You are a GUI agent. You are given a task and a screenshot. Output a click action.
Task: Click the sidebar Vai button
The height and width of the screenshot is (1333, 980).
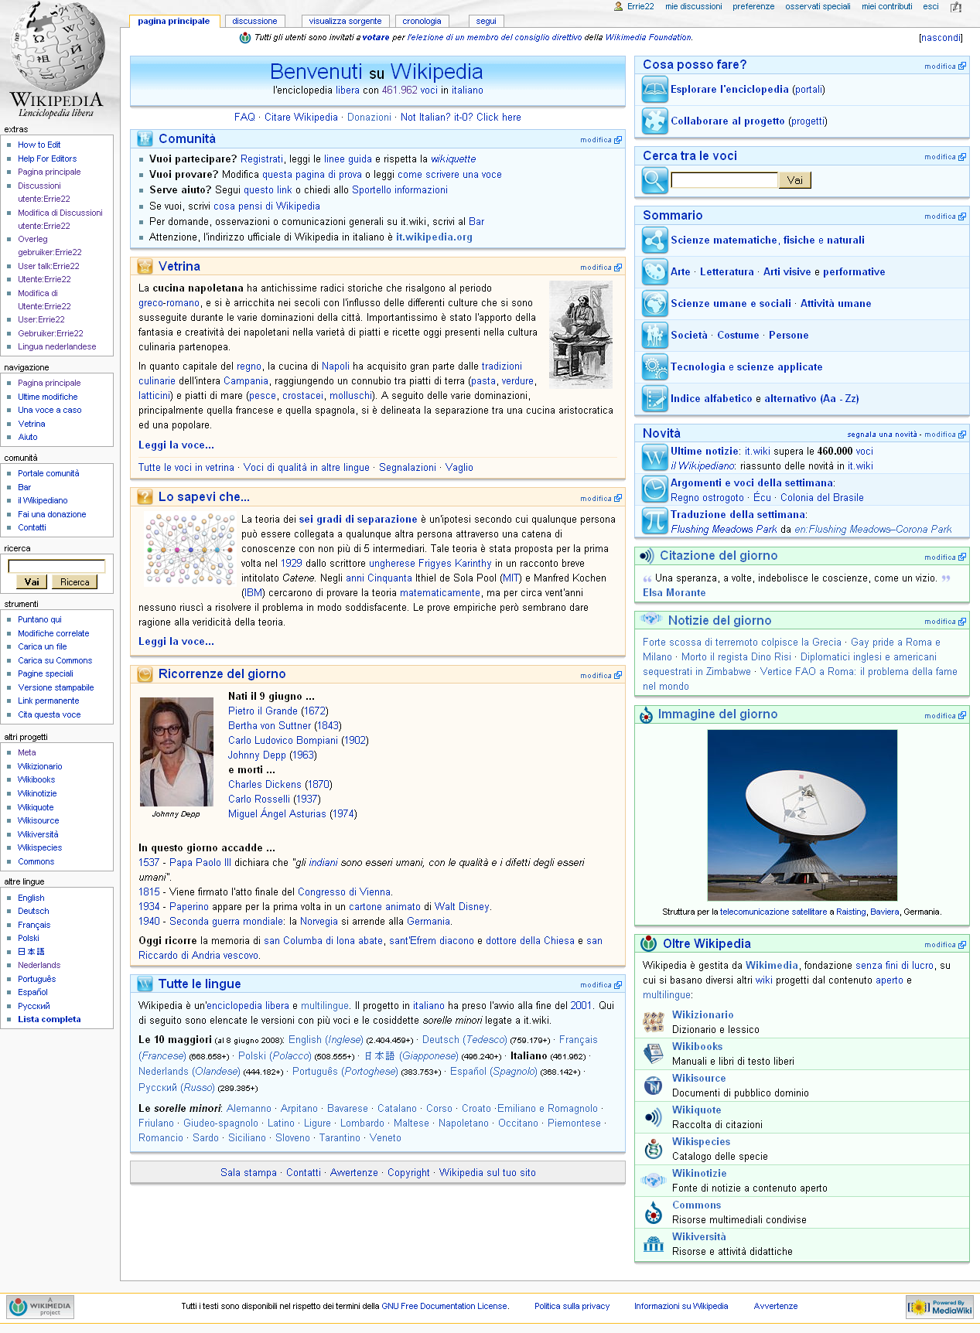coord(32,582)
